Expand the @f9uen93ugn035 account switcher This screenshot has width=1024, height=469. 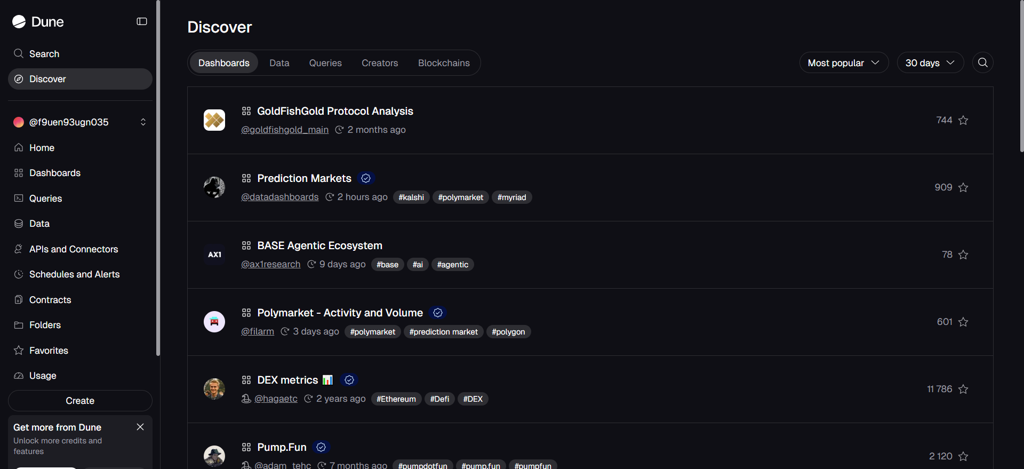pyautogui.click(x=80, y=122)
